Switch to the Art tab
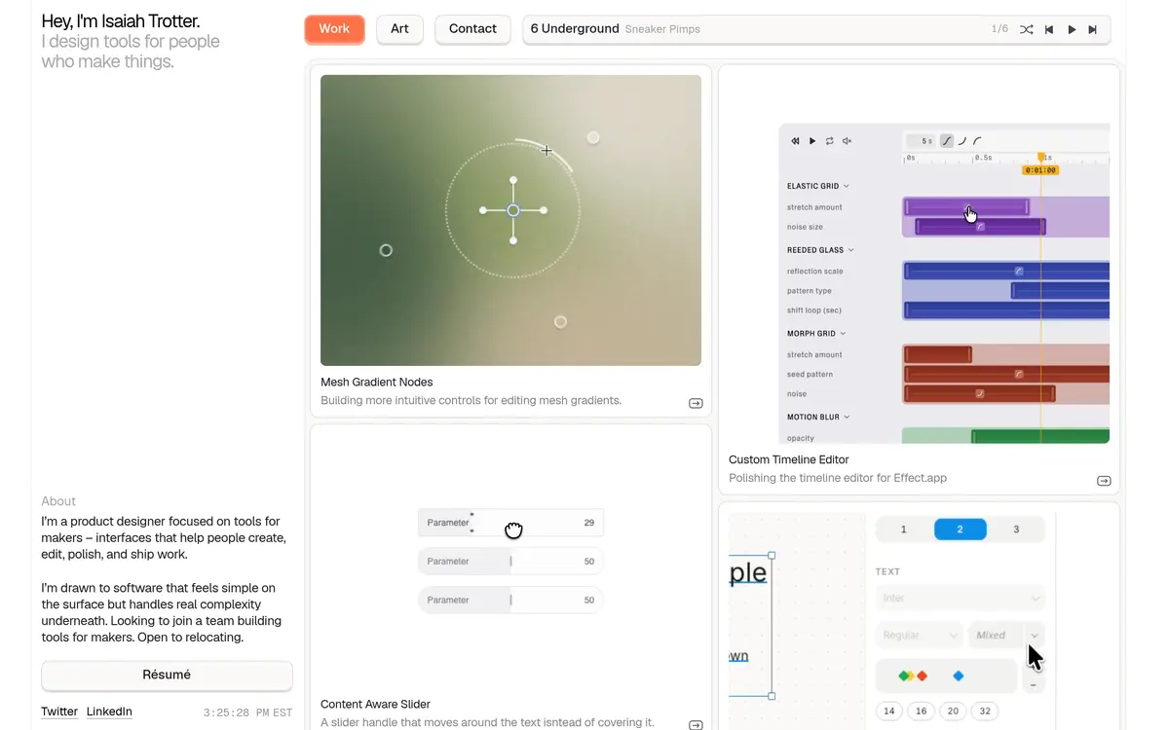1169x730 pixels. click(399, 29)
